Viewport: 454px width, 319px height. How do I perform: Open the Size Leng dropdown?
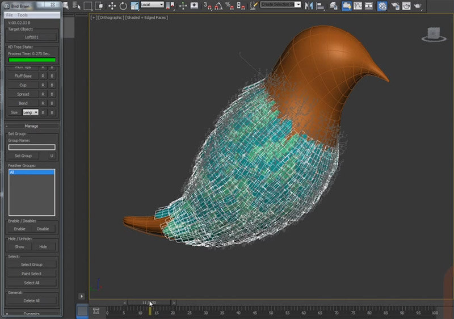pos(31,112)
